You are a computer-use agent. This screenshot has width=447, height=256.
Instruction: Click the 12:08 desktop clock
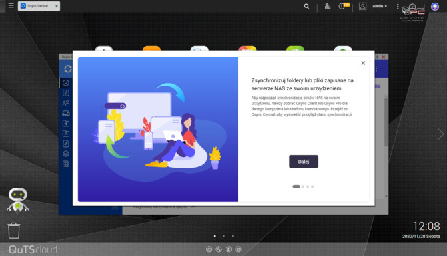coord(426,227)
